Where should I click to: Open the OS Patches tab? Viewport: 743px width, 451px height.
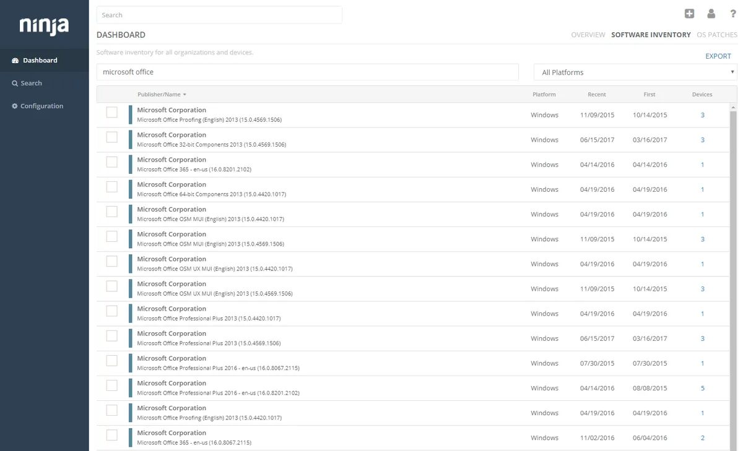(x=716, y=35)
